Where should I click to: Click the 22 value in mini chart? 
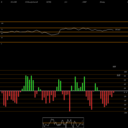[x=82, y=124]
